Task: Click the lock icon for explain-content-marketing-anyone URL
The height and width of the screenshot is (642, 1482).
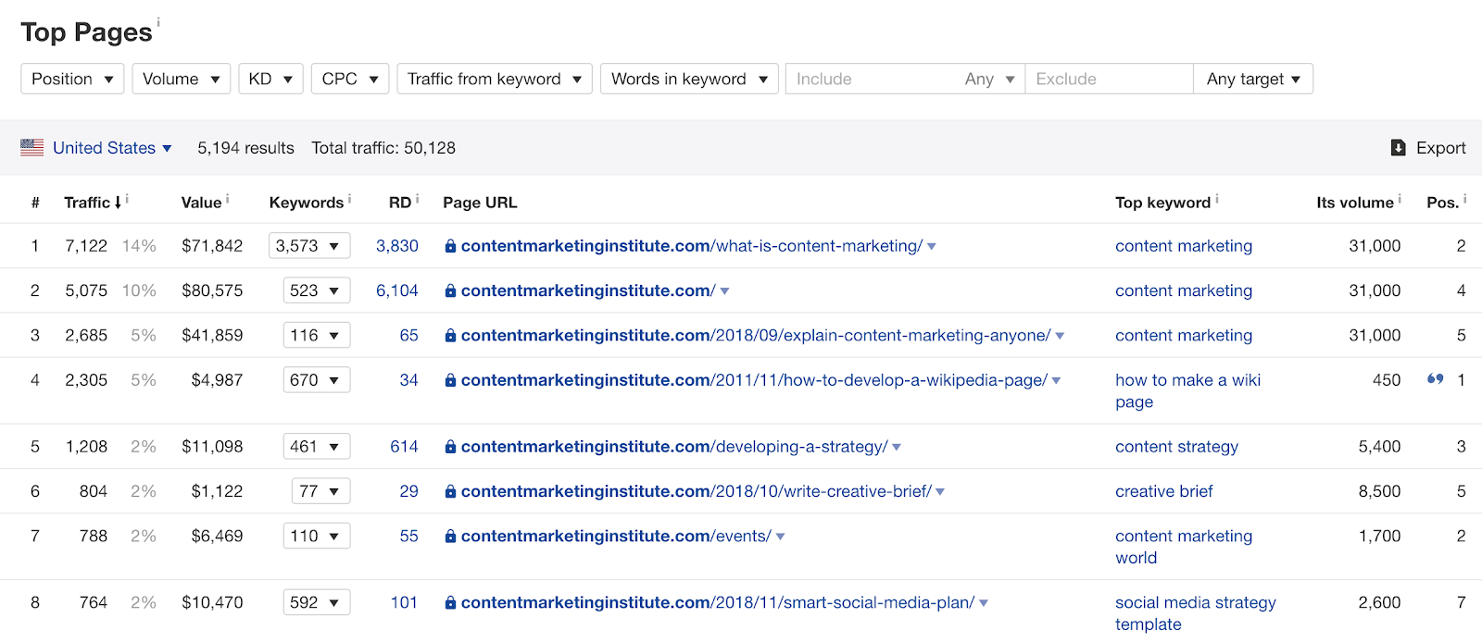Action: tap(450, 335)
